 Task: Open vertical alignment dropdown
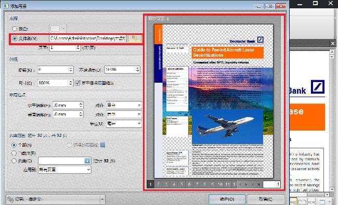(124, 114)
